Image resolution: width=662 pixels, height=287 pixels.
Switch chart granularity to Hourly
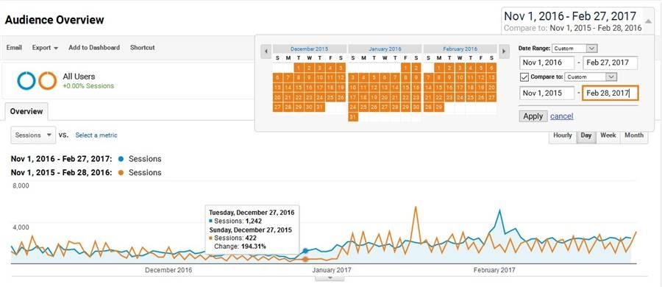point(563,135)
